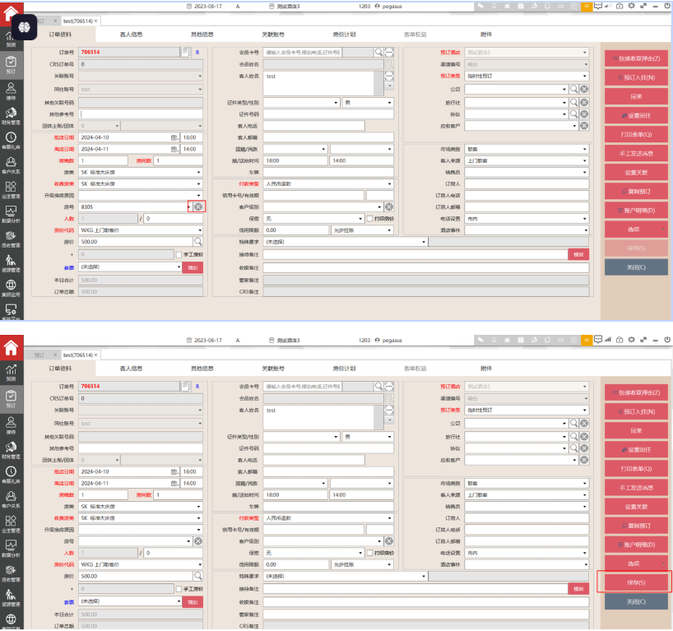Open the empty 房号 dropdown in lower window
Viewport: 673px width, 631px height.
tap(188, 541)
